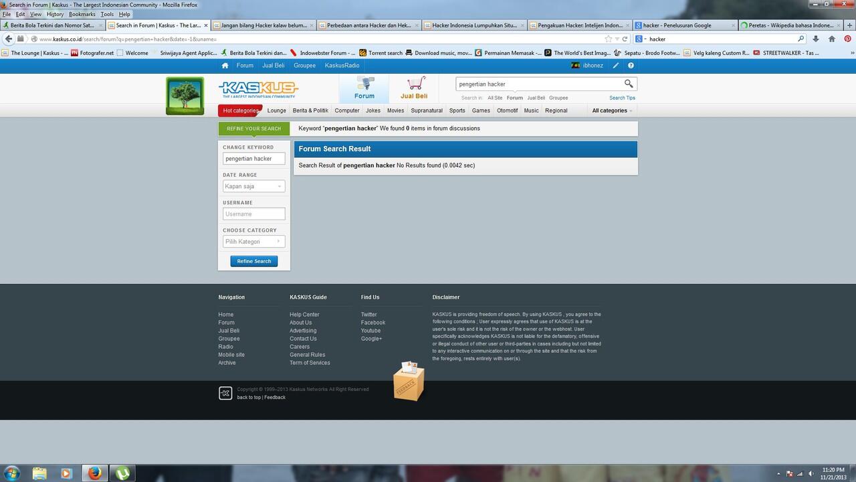Open the Bookmarks menu
This screenshot has height=482, width=856.
[x=82, y=14]
